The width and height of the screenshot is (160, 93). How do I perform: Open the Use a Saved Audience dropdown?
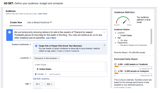pos(39,22)
